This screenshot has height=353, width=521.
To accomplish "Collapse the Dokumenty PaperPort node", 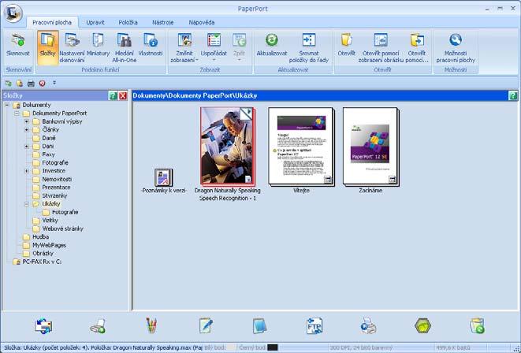I will 17,113.
